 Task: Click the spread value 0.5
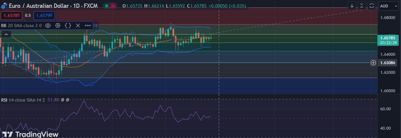28,15
